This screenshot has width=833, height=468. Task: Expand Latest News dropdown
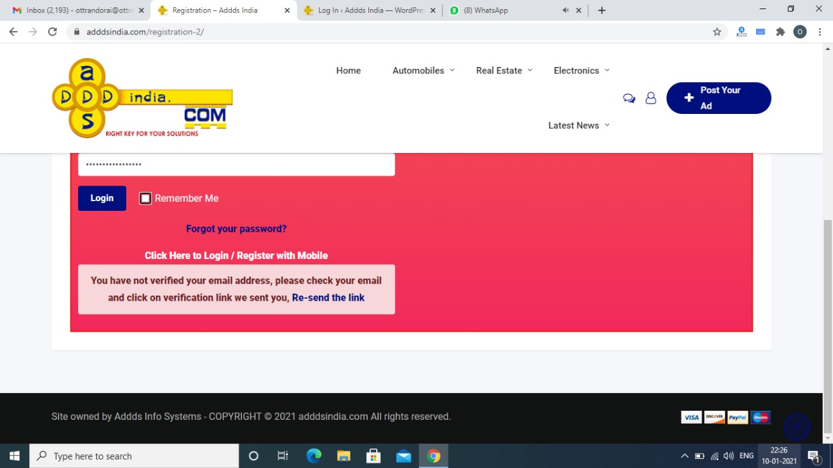(579, 125)
